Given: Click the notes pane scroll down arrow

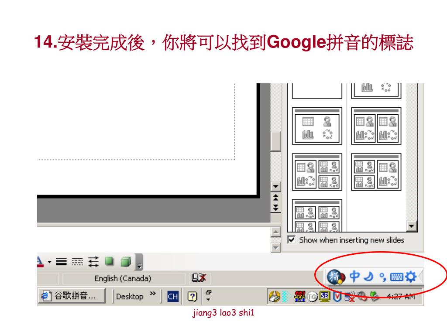Looking at the screenshot, I should 276,248.
